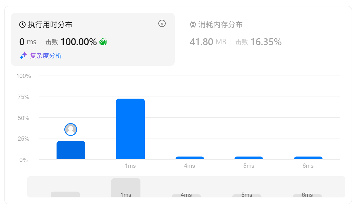Image resolution: width=358 pixels, height=212 pixels.
Task: Select the 4ms bar on the chart
Action: click(190, 158)
